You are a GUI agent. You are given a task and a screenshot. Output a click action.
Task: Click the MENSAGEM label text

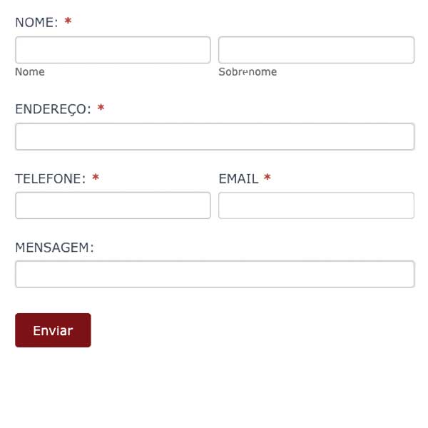(x=54, y=248)
